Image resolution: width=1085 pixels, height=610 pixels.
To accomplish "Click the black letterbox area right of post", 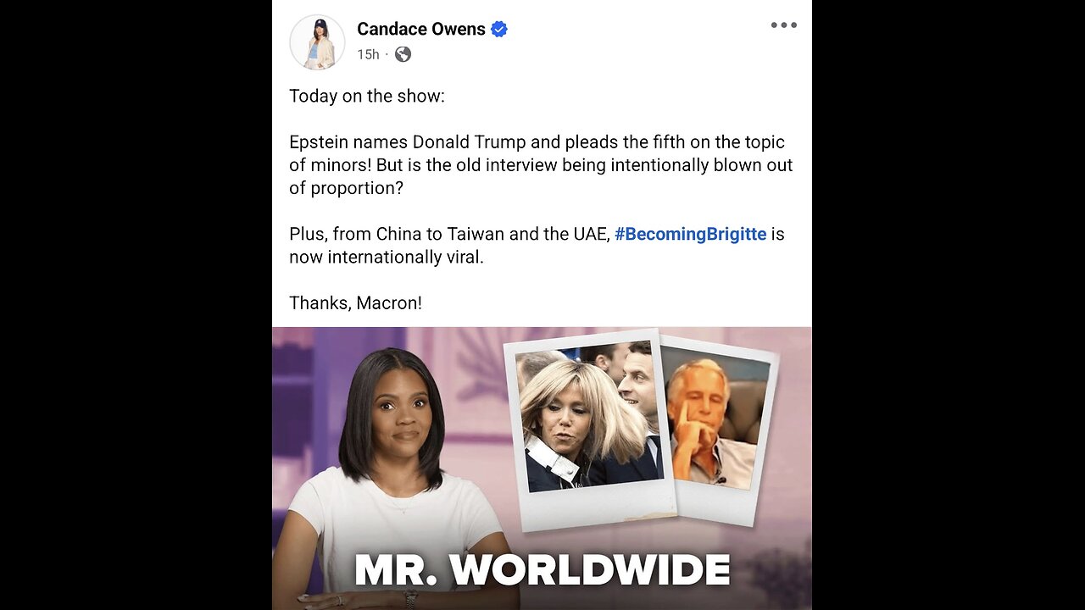I will point(949,305).
